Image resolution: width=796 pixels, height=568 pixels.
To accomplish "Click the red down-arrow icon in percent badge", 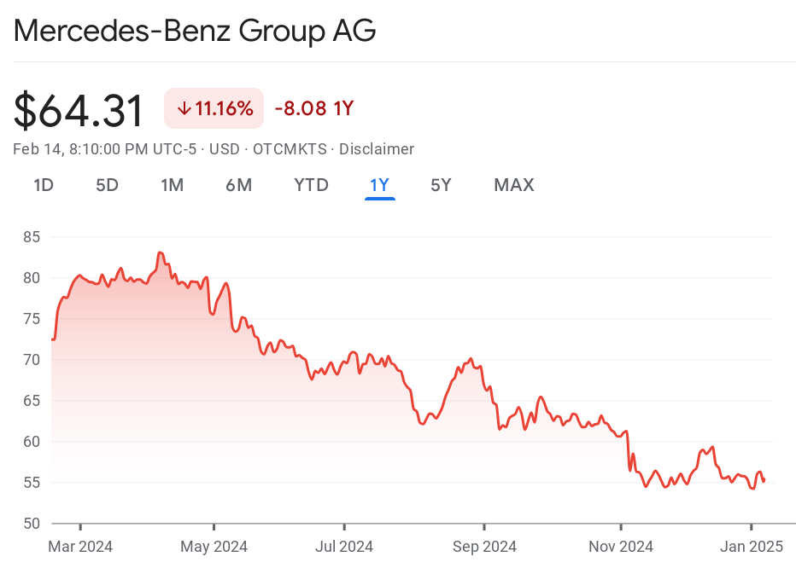I will click(184, 109).
